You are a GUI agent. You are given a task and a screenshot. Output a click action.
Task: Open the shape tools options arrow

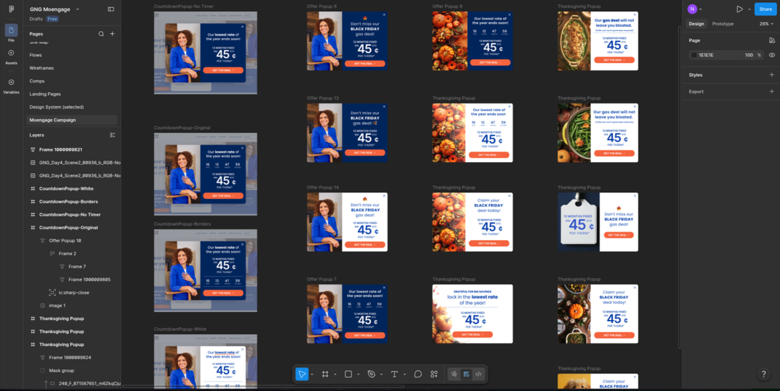pos(358,375)
